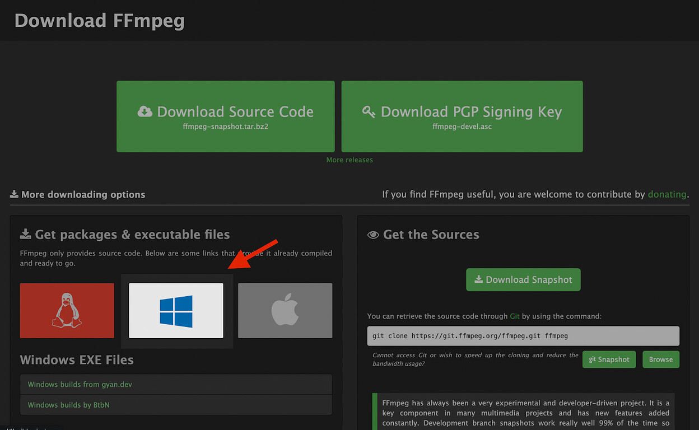Select the Apple logo platform icon
This screenshot has width=699, height=430.
pos(285,310)
